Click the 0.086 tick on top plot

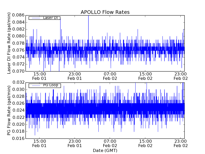18,15
